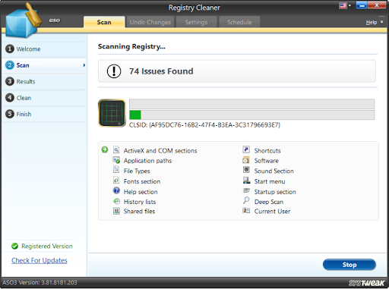This screenshot has width=389, height=289.
Task: Click the ActiveX and COM sections label
Action: tap(160, 151)
